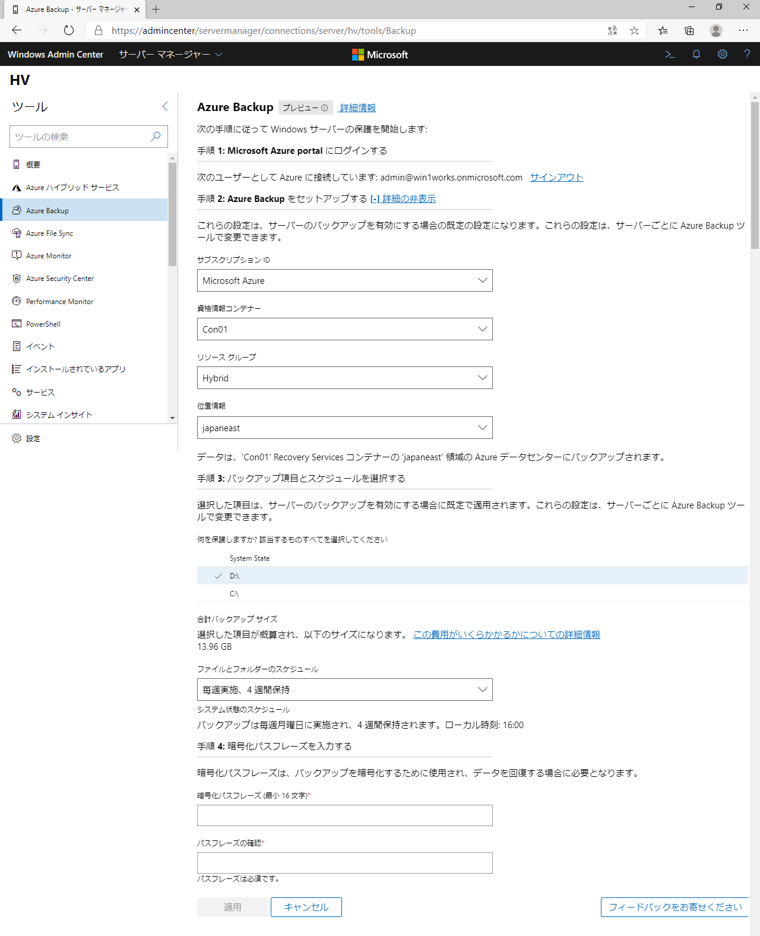The width and height of the screenshot is (760, 936).
Task: Focus the 暗号化パスフレーズ input field
Action: [x=345, y=815]
